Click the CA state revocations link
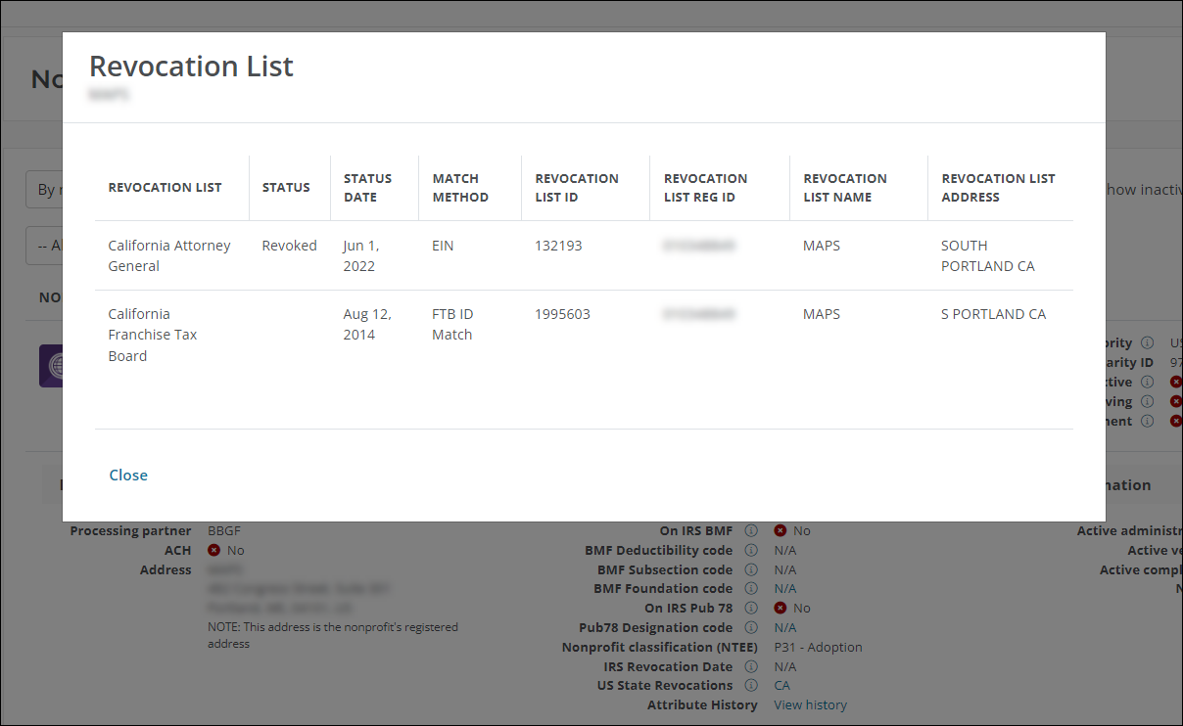 [x=781, y=685]
